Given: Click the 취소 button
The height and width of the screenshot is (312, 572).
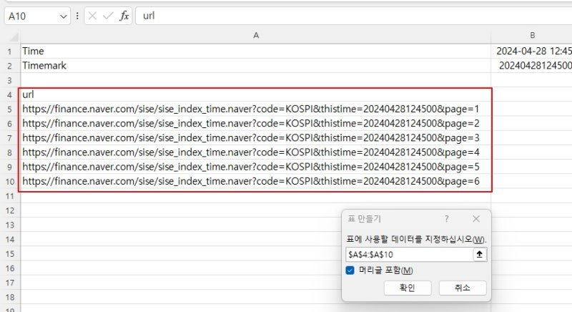Looking at the screenshot, I should coord(462,288).
